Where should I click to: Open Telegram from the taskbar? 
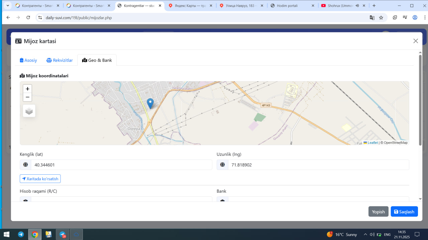pyautogui.click(x=21, y=234)
